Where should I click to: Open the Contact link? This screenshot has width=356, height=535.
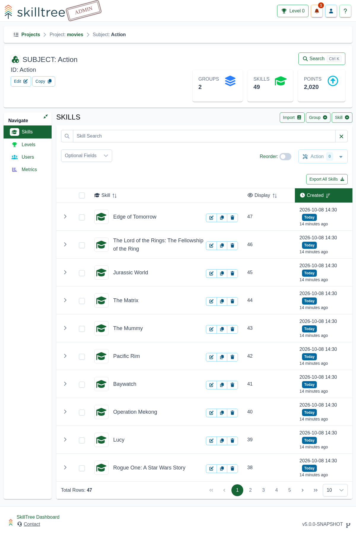point(32,524)
